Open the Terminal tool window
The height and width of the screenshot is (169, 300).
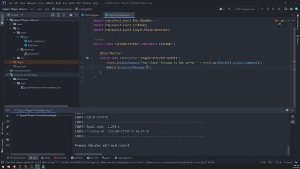[77, 158]
